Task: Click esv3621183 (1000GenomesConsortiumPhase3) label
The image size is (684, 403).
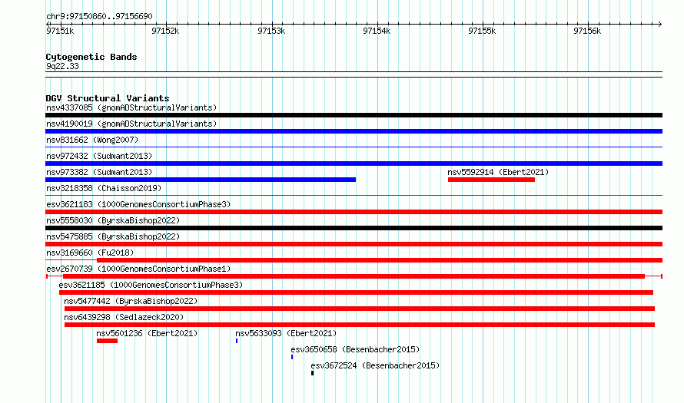Action: click(x=138, y=204)
